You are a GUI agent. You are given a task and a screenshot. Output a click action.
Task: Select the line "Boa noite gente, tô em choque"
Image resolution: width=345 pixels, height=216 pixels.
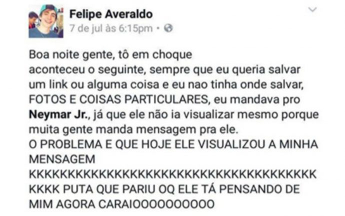point(110,54)
